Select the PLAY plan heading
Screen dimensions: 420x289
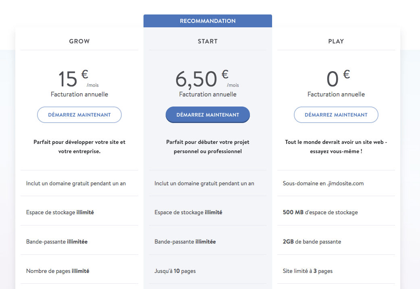tap(336, 41)
